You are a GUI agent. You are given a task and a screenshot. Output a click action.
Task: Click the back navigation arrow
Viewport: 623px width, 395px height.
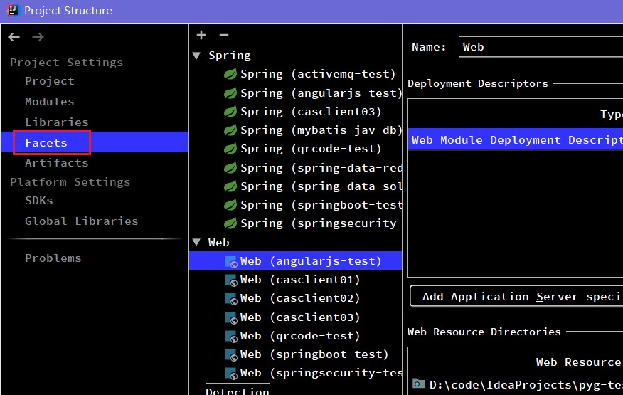point(14,37)
